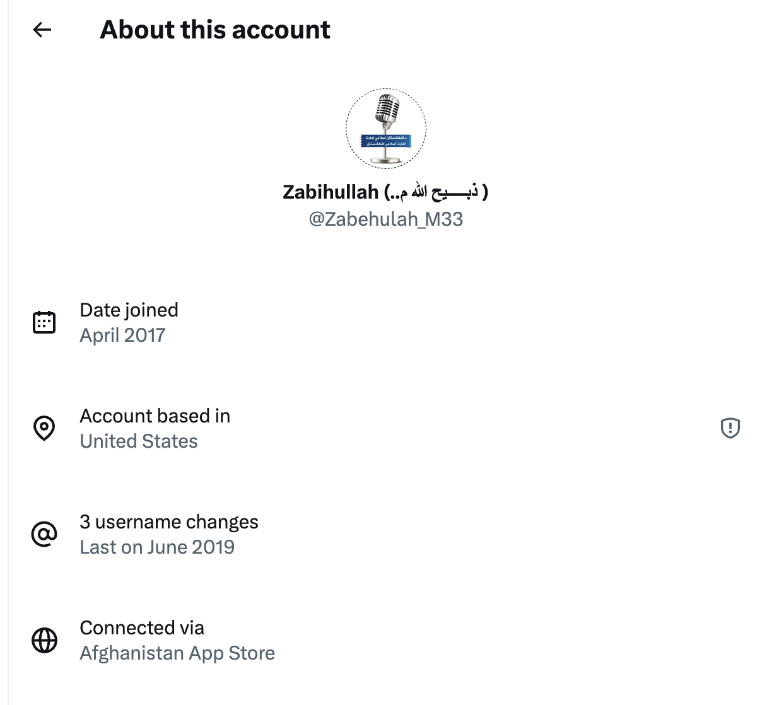762x705 pixels.
Task: Click the @ username changes icon
Action: (44, 534)
